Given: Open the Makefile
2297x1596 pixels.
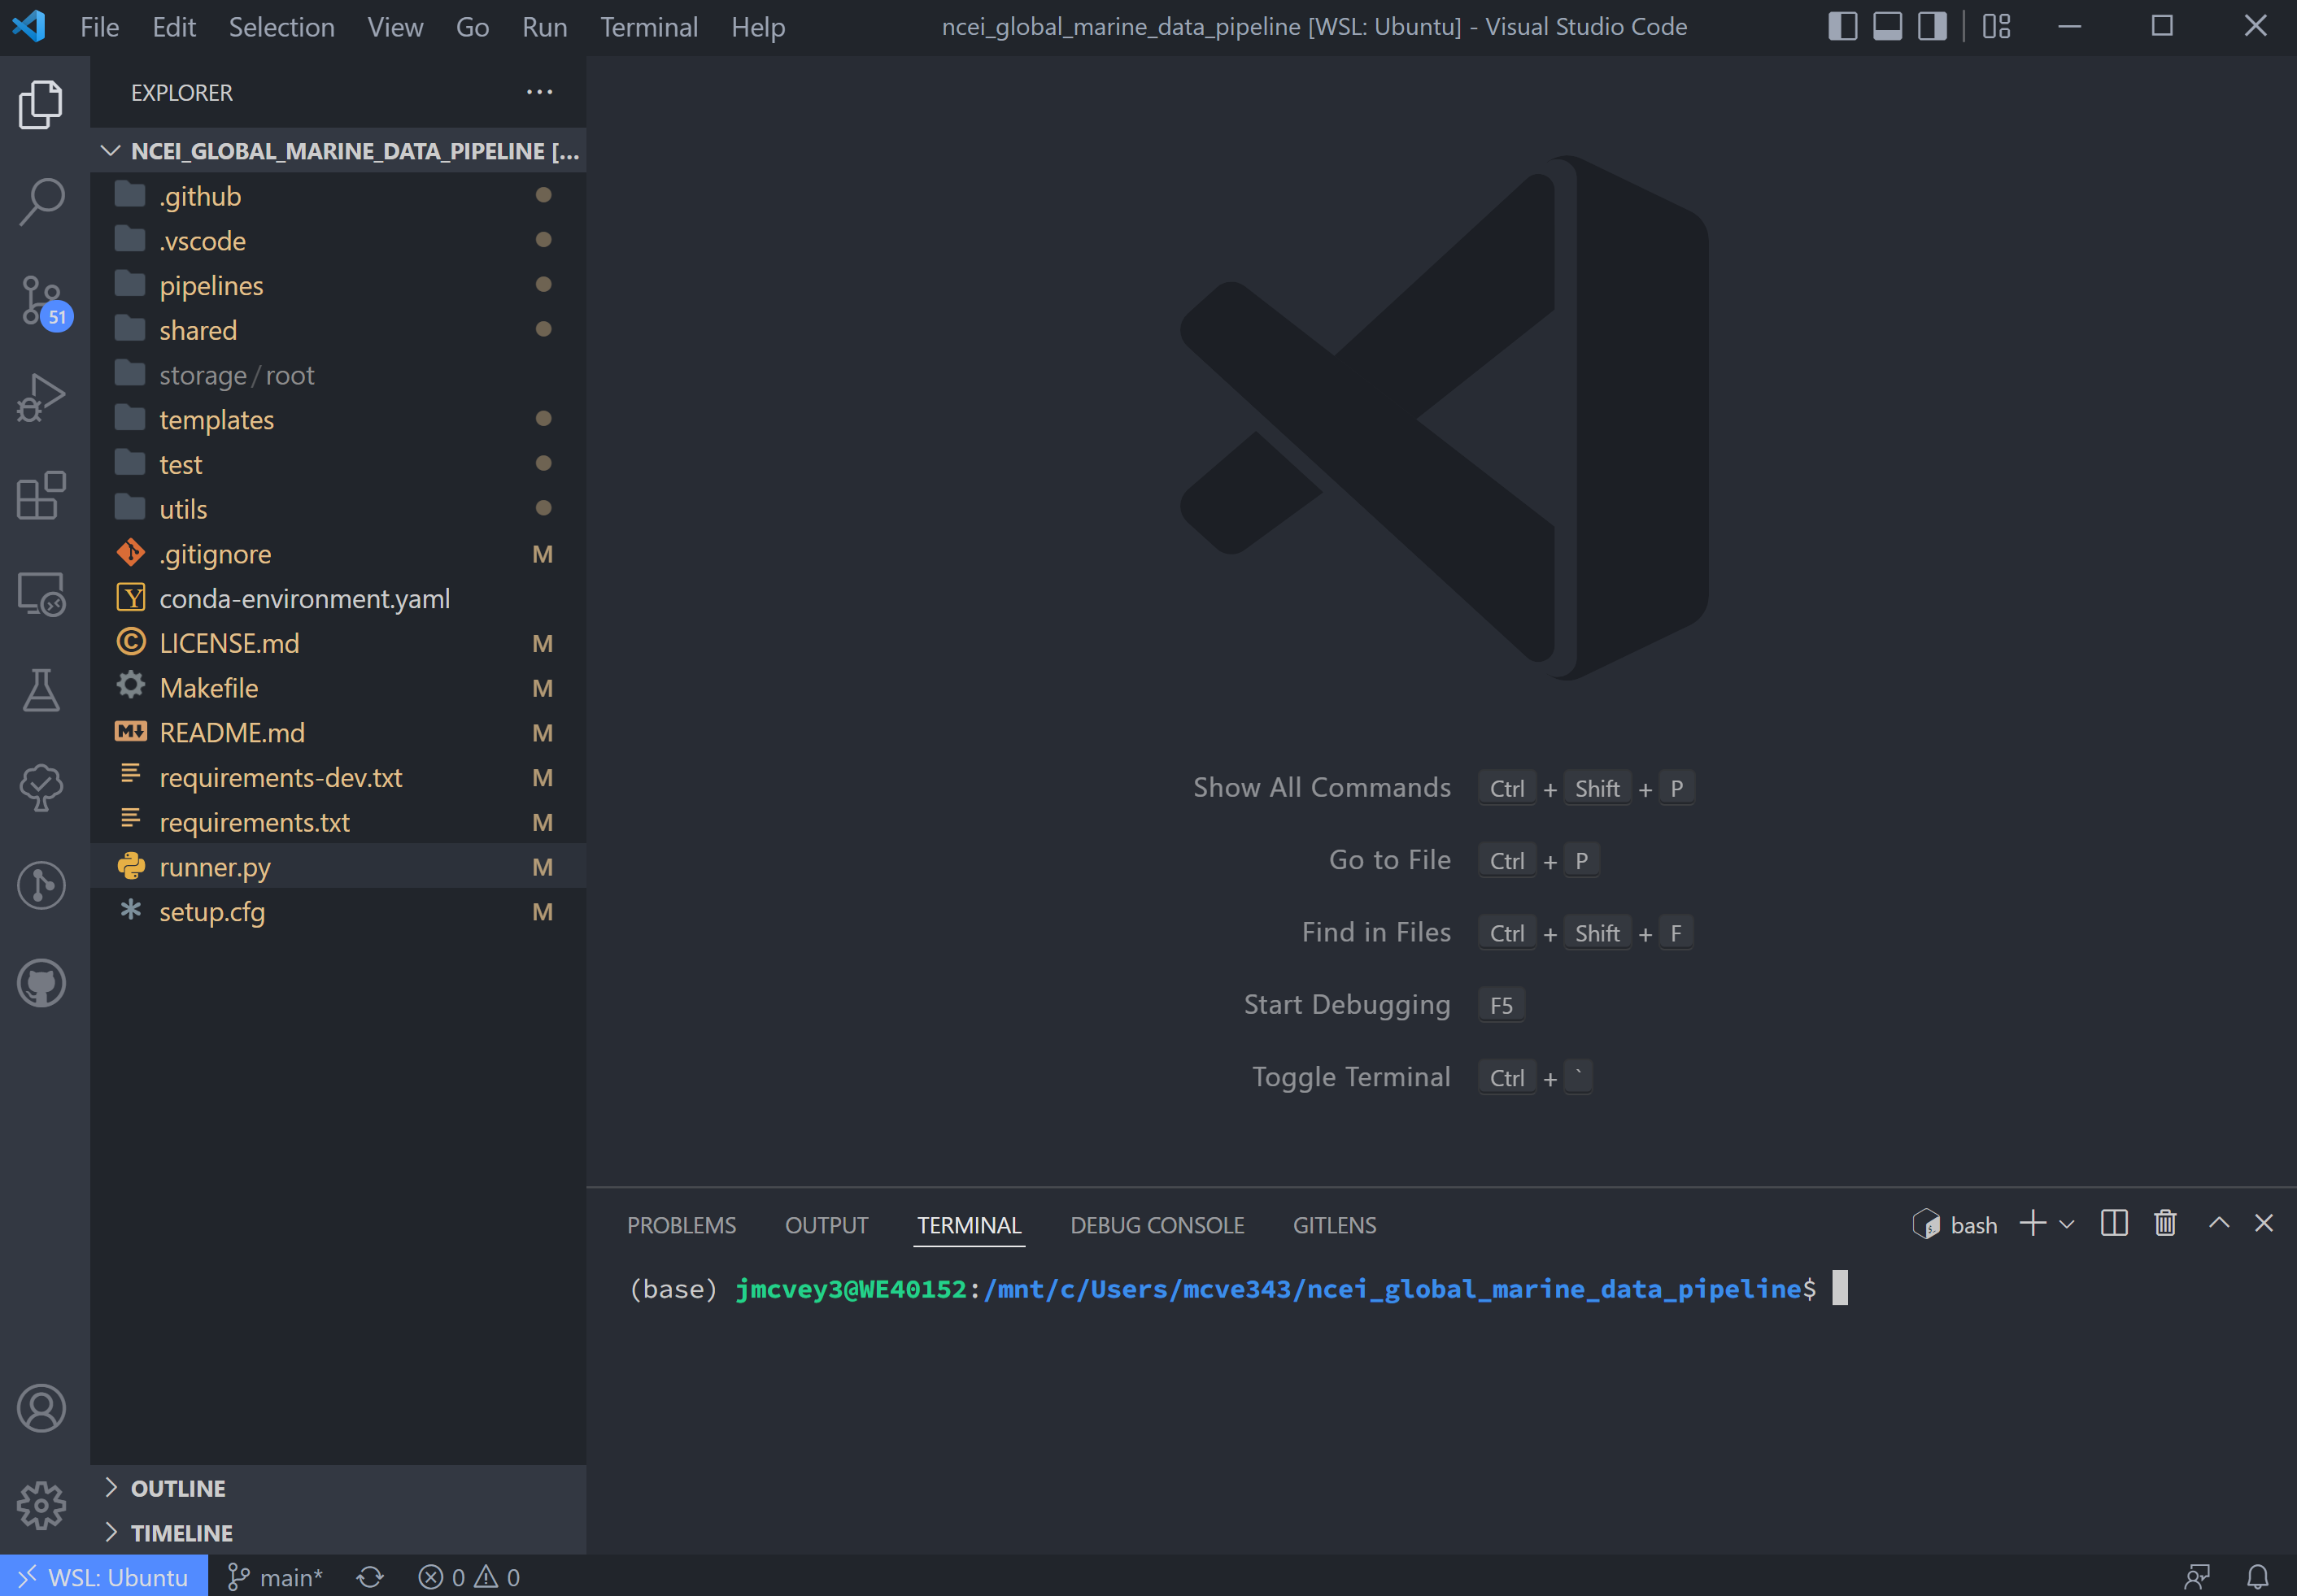Looking at the screenshot, I should 338,688.
